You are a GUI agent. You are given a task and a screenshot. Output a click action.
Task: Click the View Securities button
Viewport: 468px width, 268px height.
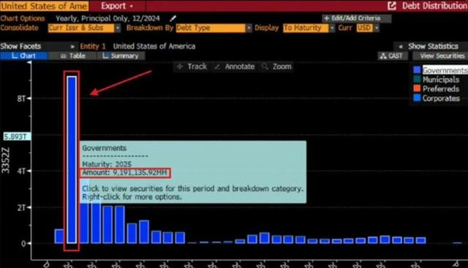click(x=440, y=56)
